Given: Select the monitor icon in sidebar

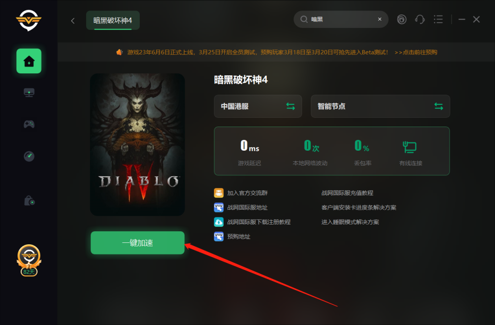Looking at the screenshot, I should [29, 92].
